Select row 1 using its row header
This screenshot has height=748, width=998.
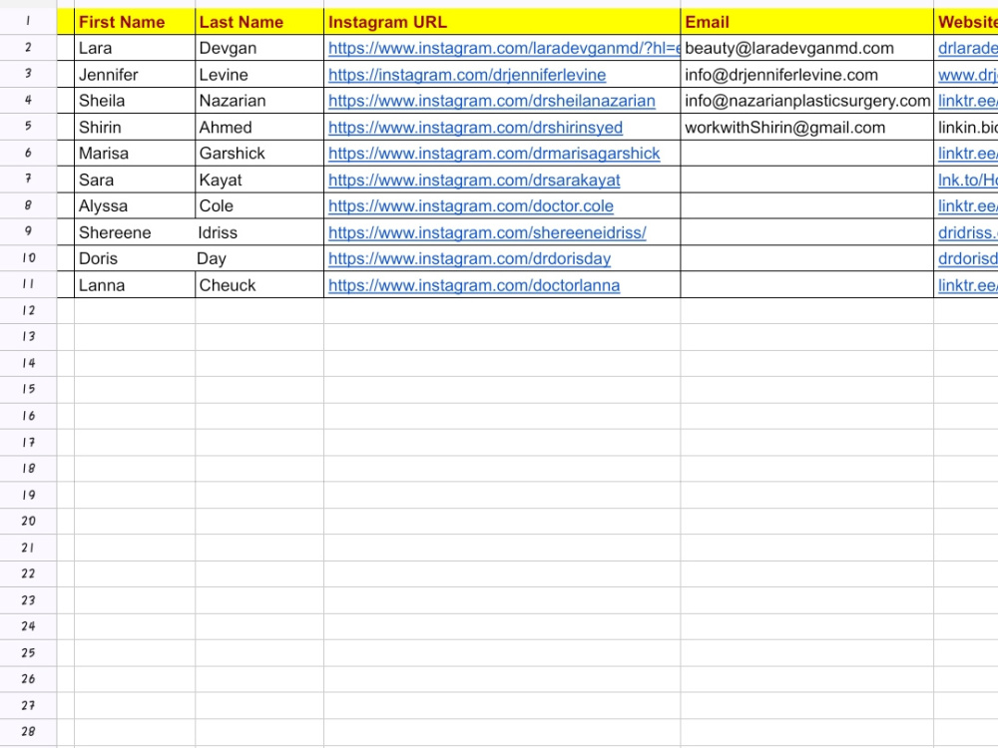[x=28, y=22]
